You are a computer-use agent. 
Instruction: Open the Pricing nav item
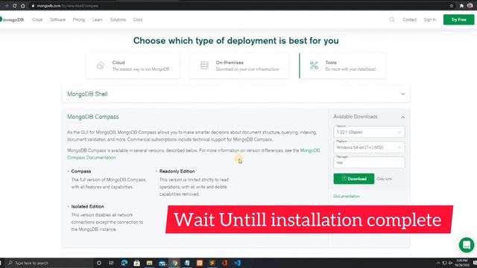click(x=79, y=20)
